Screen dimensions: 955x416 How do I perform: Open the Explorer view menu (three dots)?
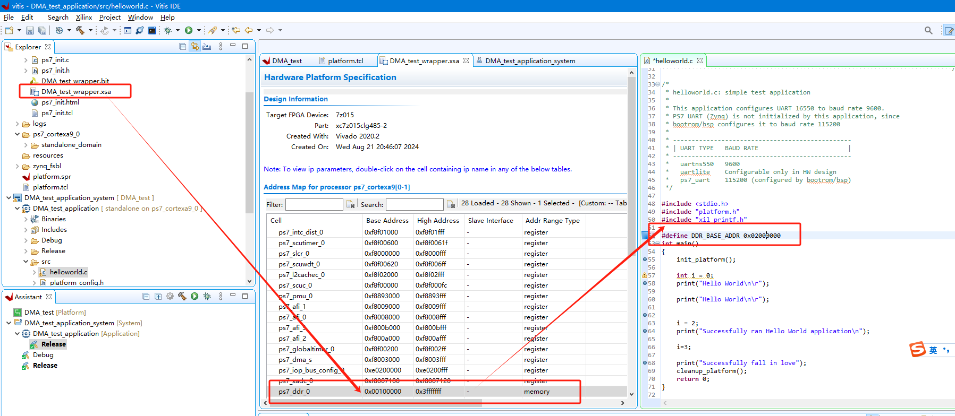[221, 47]
